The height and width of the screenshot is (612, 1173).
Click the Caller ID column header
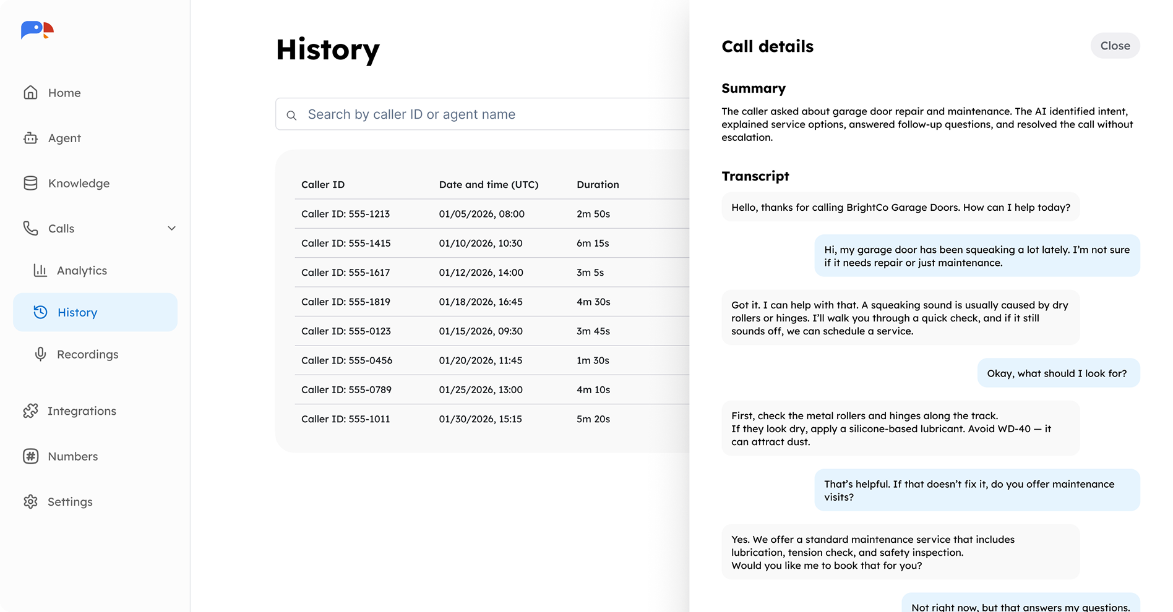coord(323,184)
